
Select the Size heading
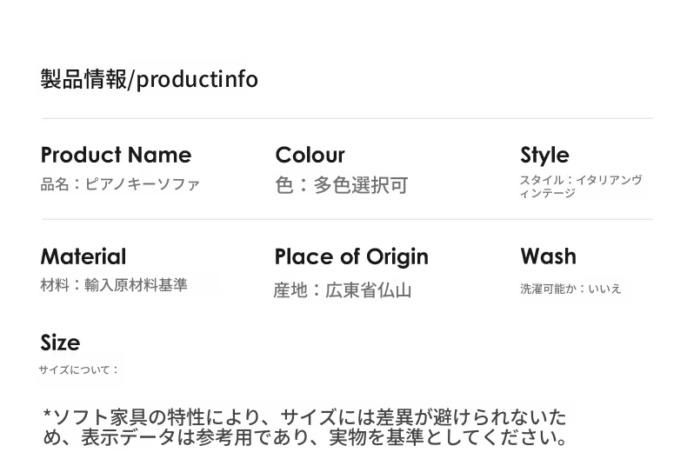[x=60, y=343]
